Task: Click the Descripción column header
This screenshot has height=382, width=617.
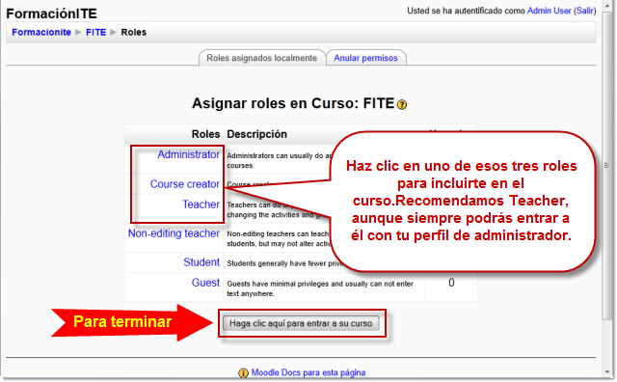Action: tap(257, 134)
